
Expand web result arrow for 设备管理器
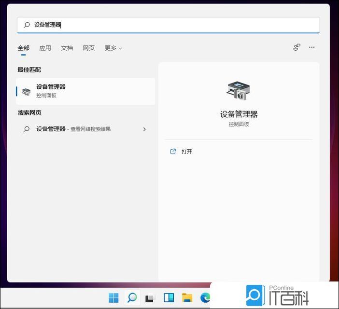pos(144,129)
